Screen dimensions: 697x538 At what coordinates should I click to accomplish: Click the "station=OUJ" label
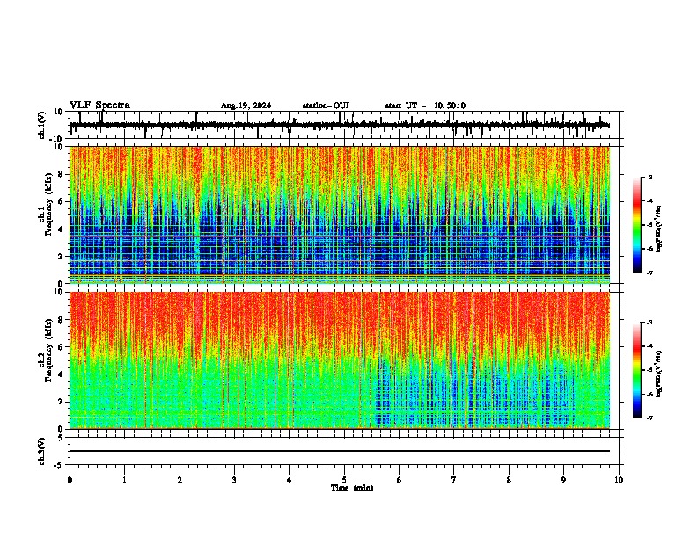click(x=326, y=105)
